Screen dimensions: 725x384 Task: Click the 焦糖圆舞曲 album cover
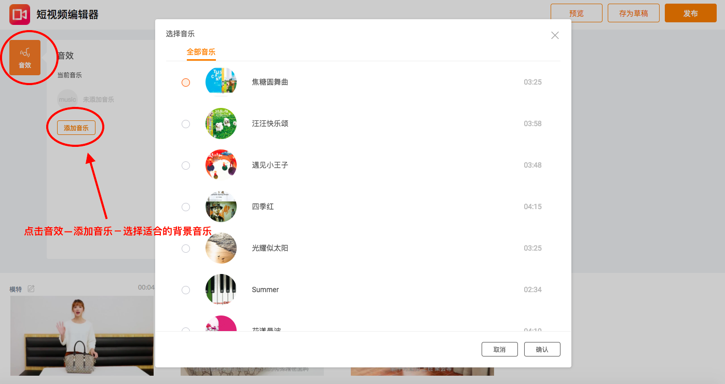pyautogui.click(x=221, y=82)
